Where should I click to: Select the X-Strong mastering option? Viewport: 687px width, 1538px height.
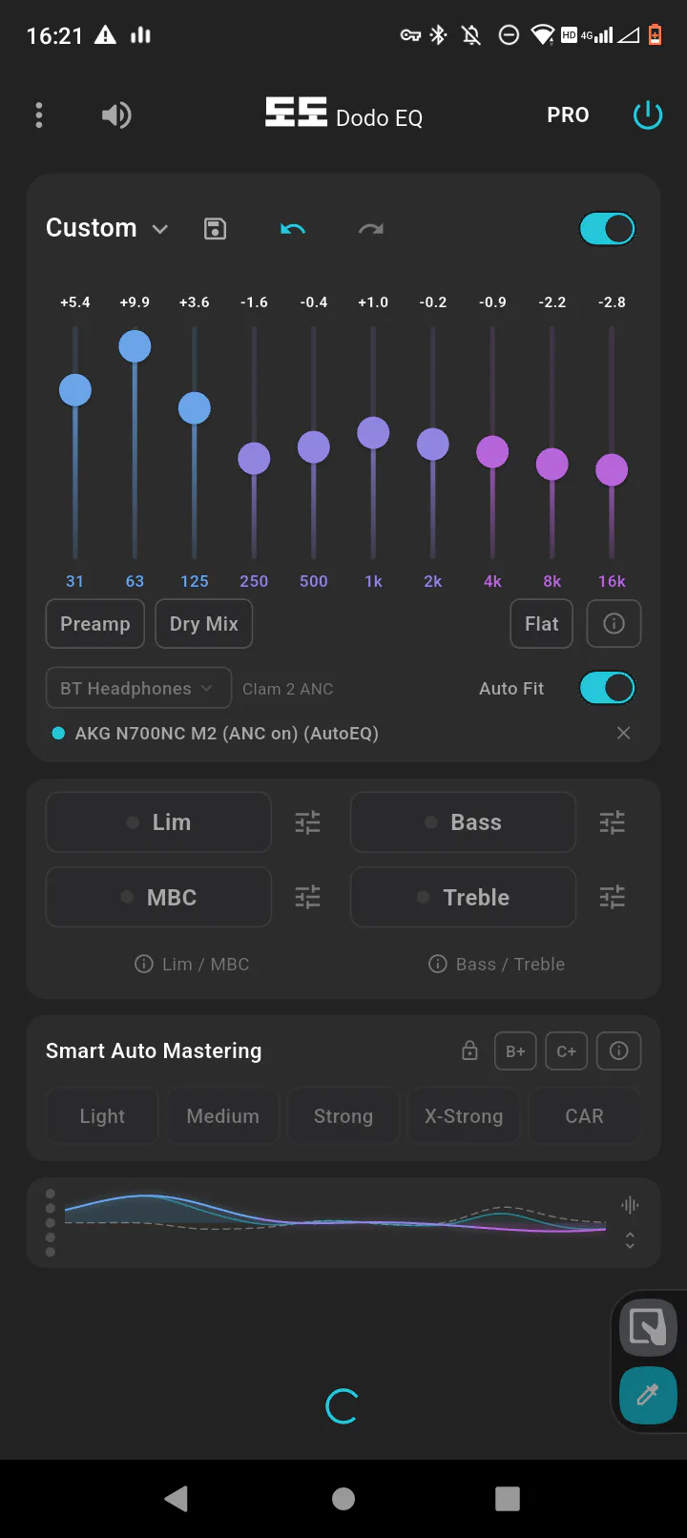464,1116
